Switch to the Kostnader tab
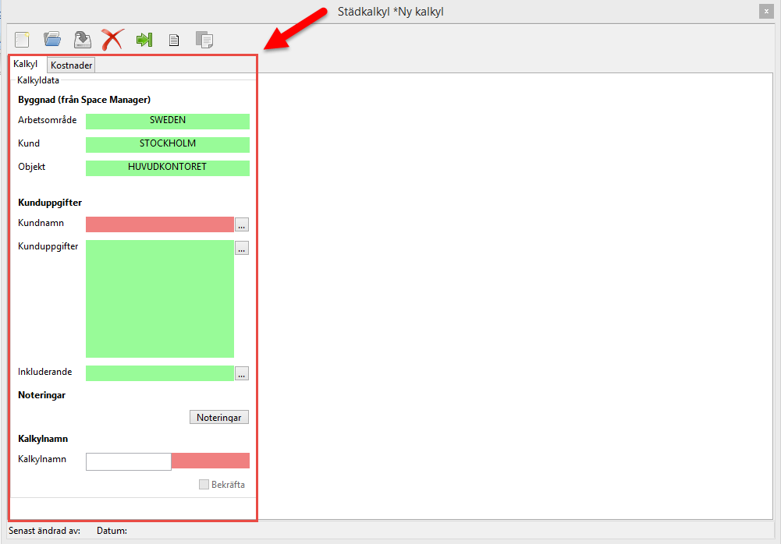Viewport: 781px width, 544px height. tap(72, 65)
